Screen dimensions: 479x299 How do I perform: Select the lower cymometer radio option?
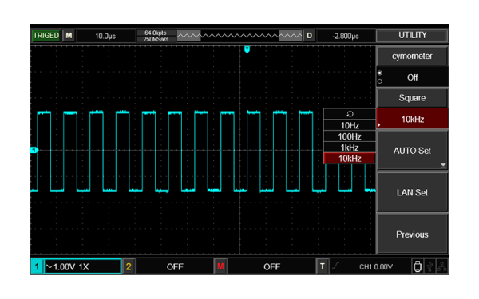coord(380,81)
